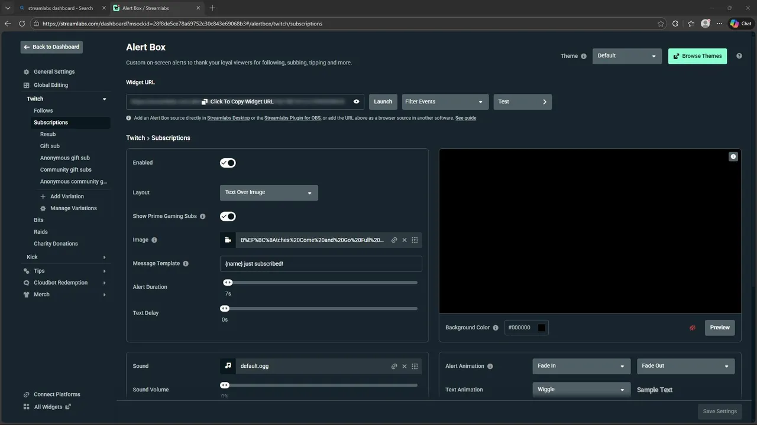Click the Image file icon

click(x=228, y=240)
